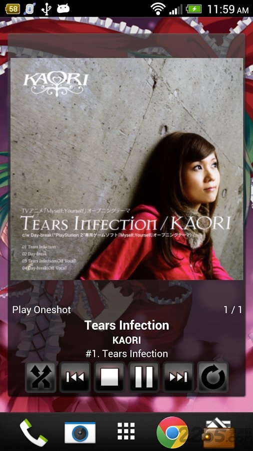Screen dimensions: 253x451
Task: Tap the Android debugging notification icon
Action: pos(63,9)
